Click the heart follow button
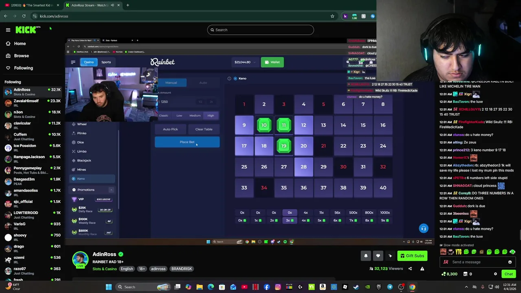Screen dimensions: 521x293 [378, 256]
